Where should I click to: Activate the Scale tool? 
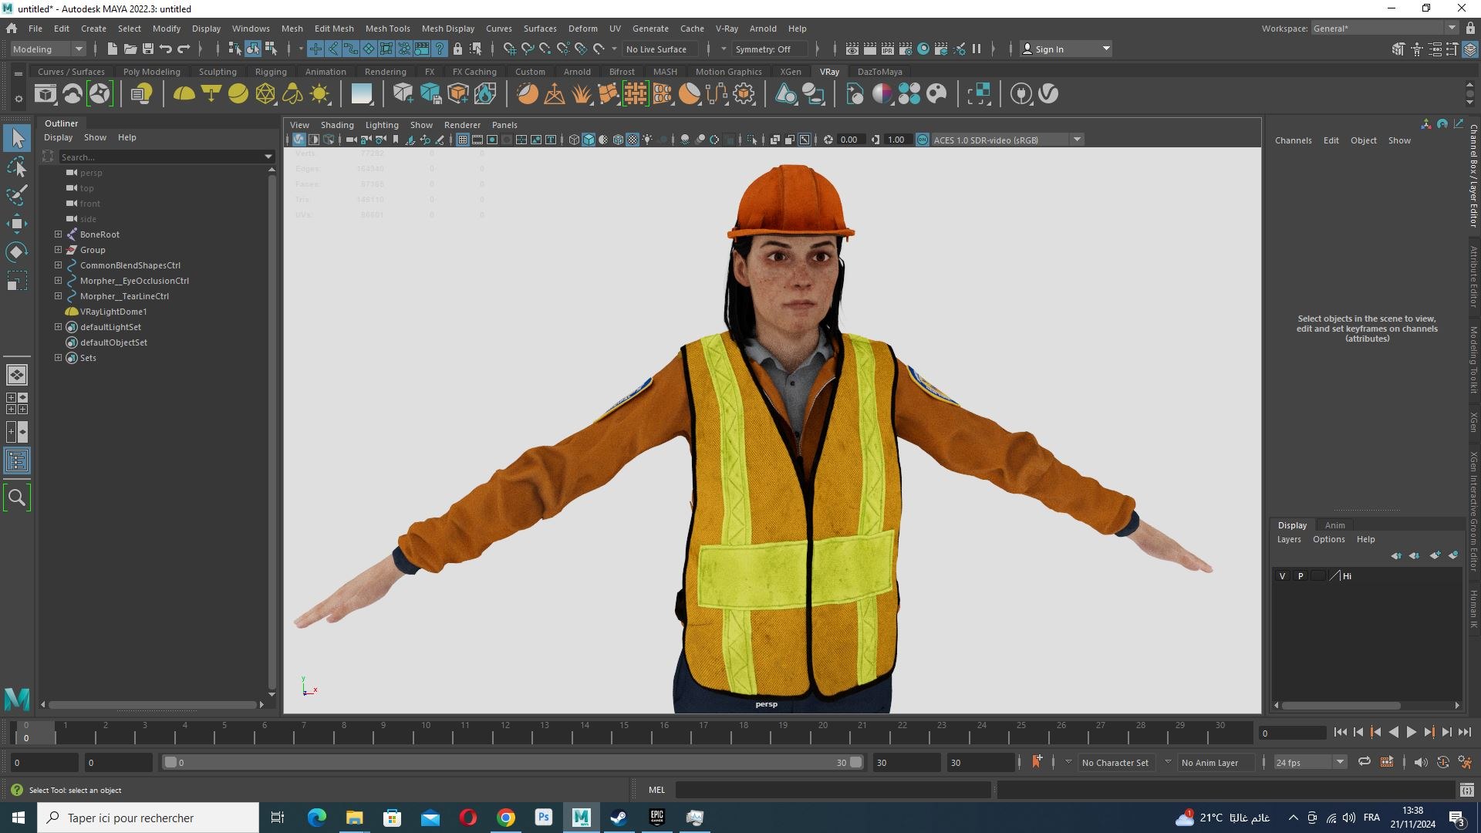coord(17,281)
